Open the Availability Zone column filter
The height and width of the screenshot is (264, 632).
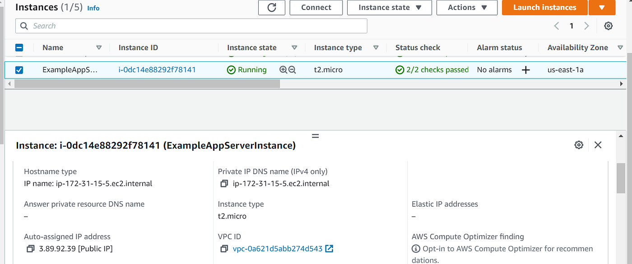tap(620, 47)
